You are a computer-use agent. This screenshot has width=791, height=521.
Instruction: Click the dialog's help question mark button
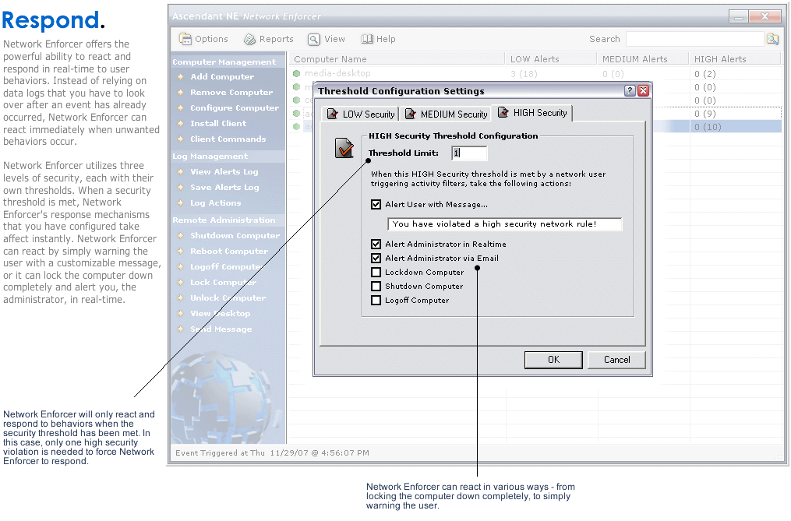pyautogui.click(x=630, y=91)
